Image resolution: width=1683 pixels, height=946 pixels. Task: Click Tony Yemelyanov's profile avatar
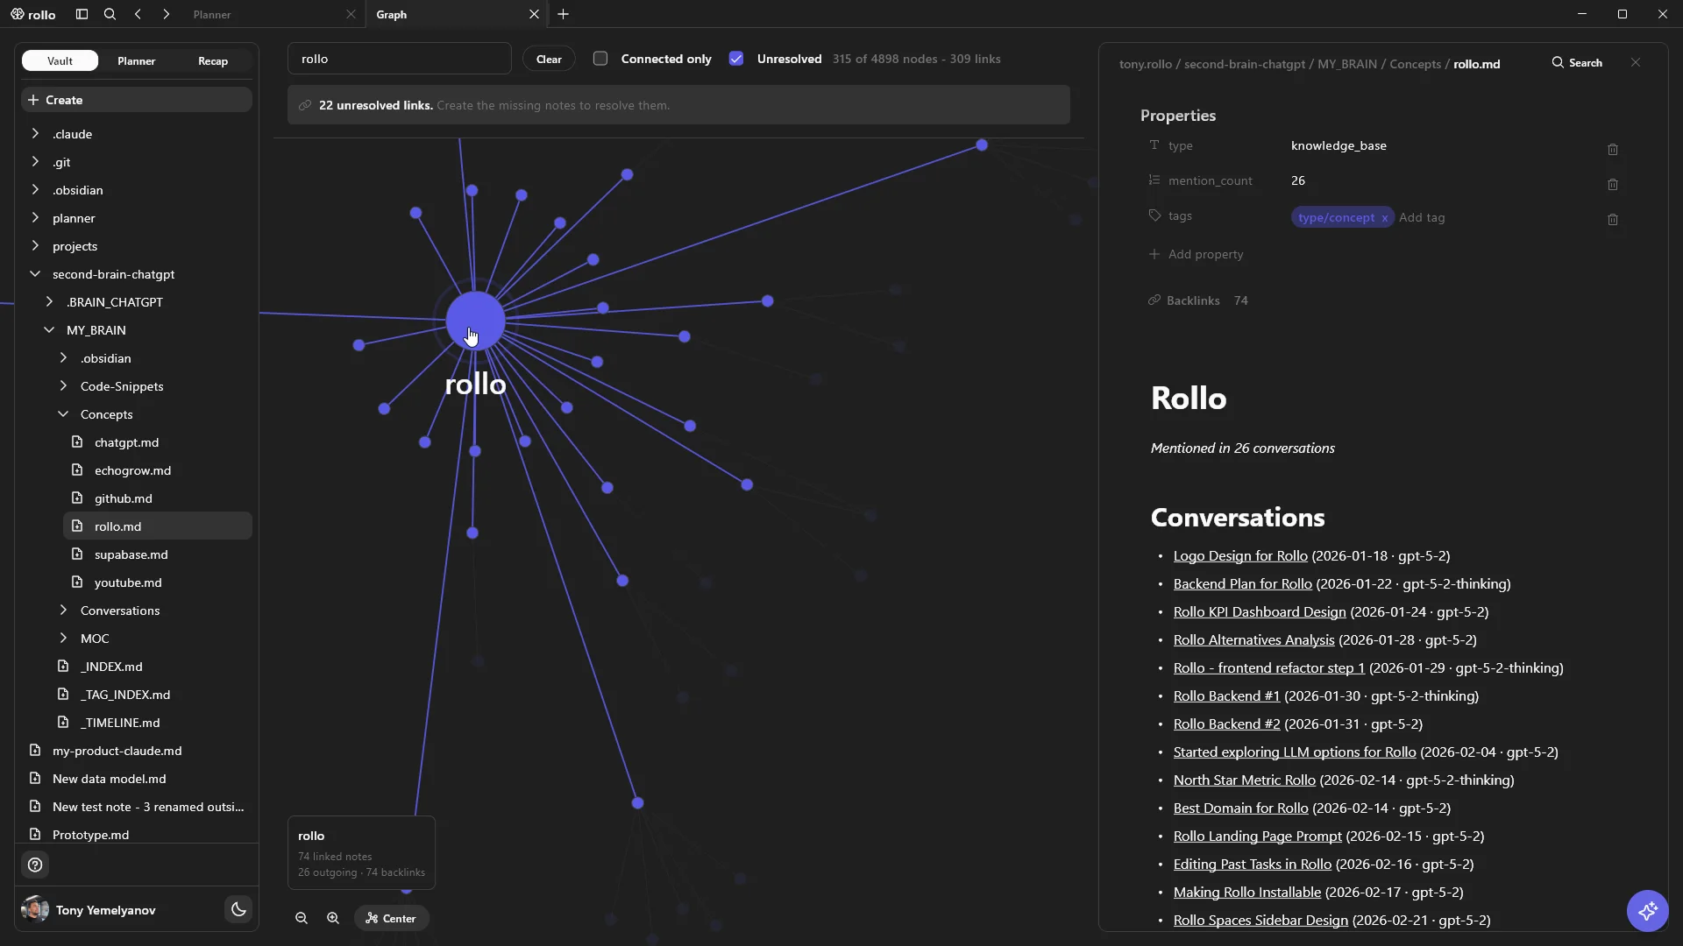35,909
